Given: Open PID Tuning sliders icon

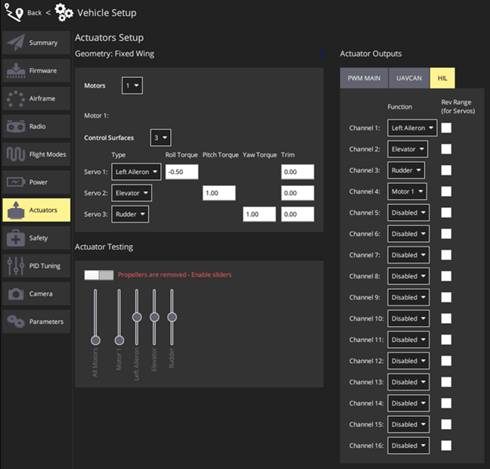Looking at the screenshot, I should pyautogui.click(x=16, y=266).
